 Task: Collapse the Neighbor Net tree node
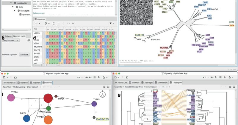click(x=11, y=3)
